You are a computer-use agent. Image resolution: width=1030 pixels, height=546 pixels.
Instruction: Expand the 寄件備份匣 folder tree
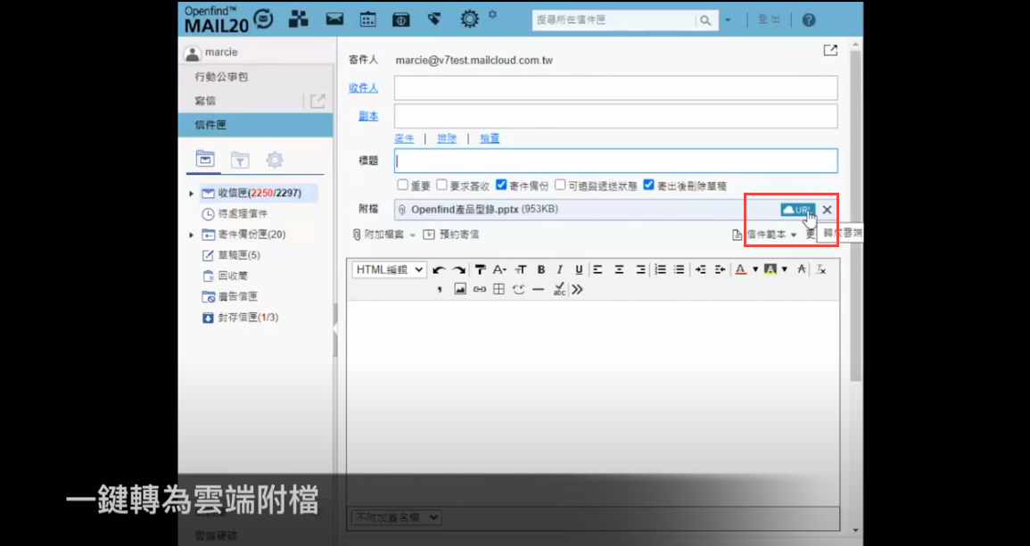coord(191,235)
